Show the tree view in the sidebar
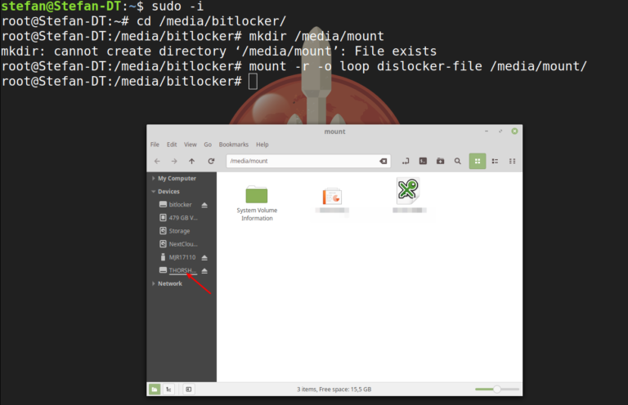The height and width of the screenshot is (405, 628). (x=168, y=390)
